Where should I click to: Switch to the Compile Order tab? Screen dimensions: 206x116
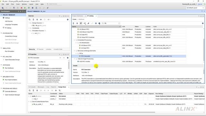pyautogui.click(x=58, y=49)
